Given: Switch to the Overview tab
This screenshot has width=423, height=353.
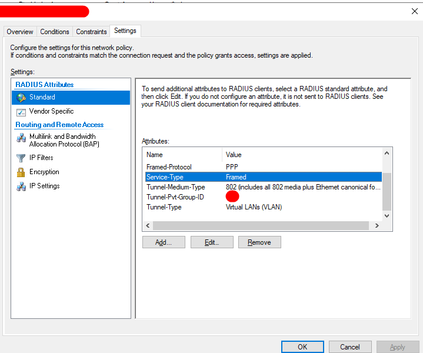Looking at the screenshot, I should 20,32.
